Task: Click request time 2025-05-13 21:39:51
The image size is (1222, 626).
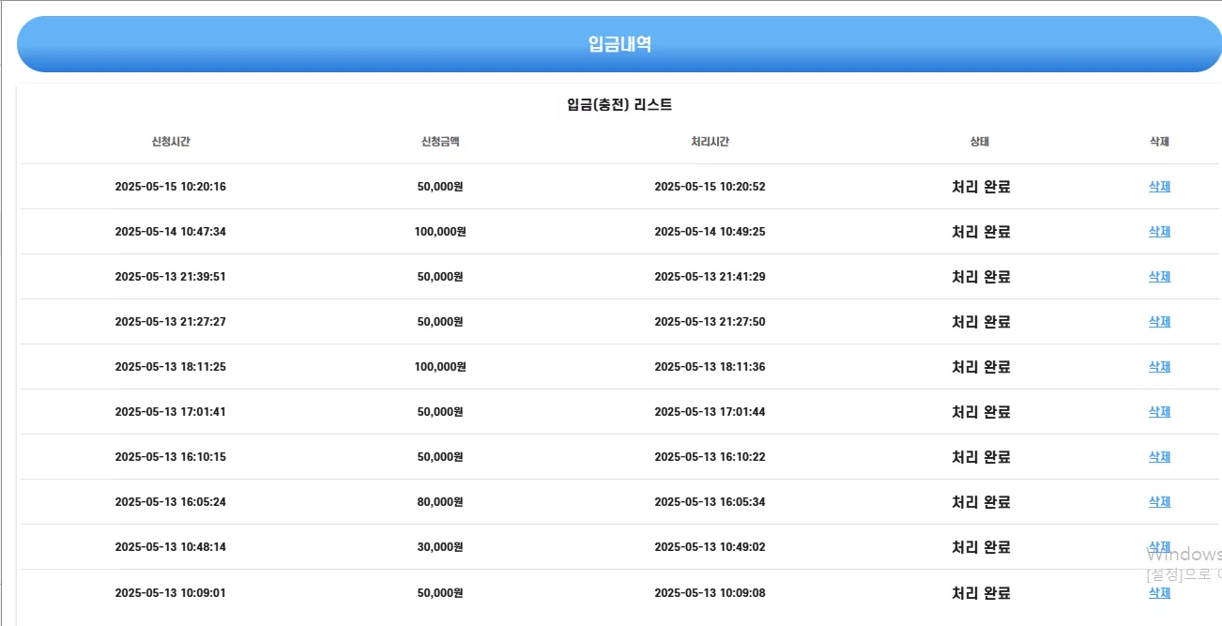Action: 171,277
